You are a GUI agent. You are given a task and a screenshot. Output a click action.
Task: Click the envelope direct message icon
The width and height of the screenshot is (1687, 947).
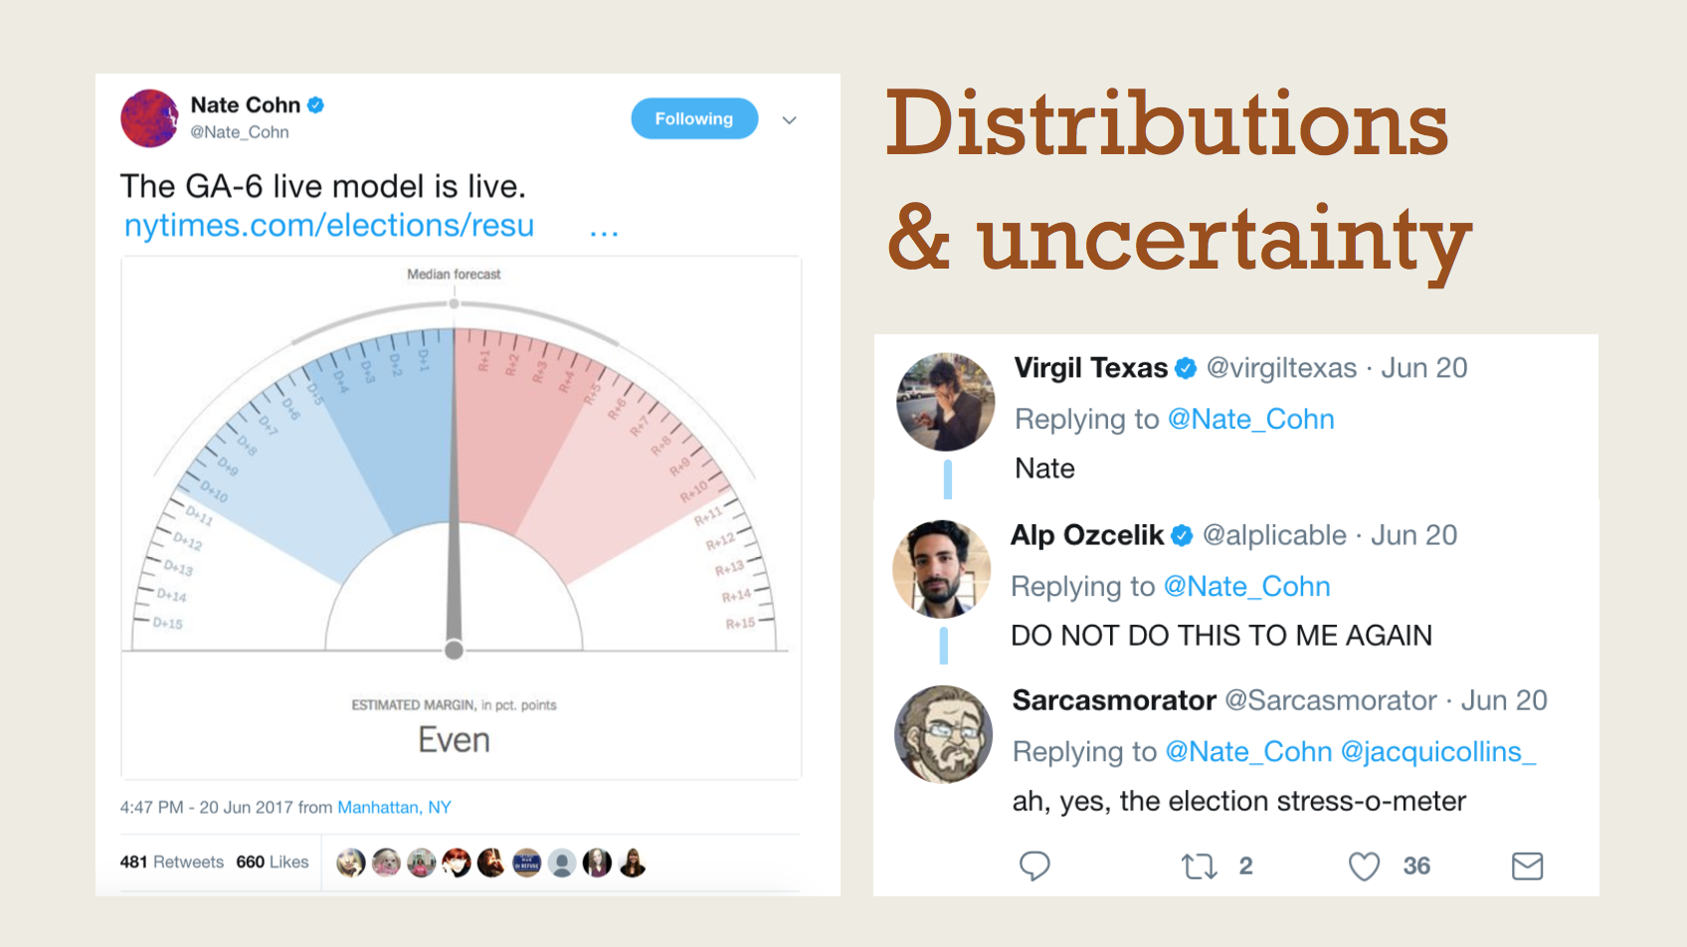pos(1527,866)
